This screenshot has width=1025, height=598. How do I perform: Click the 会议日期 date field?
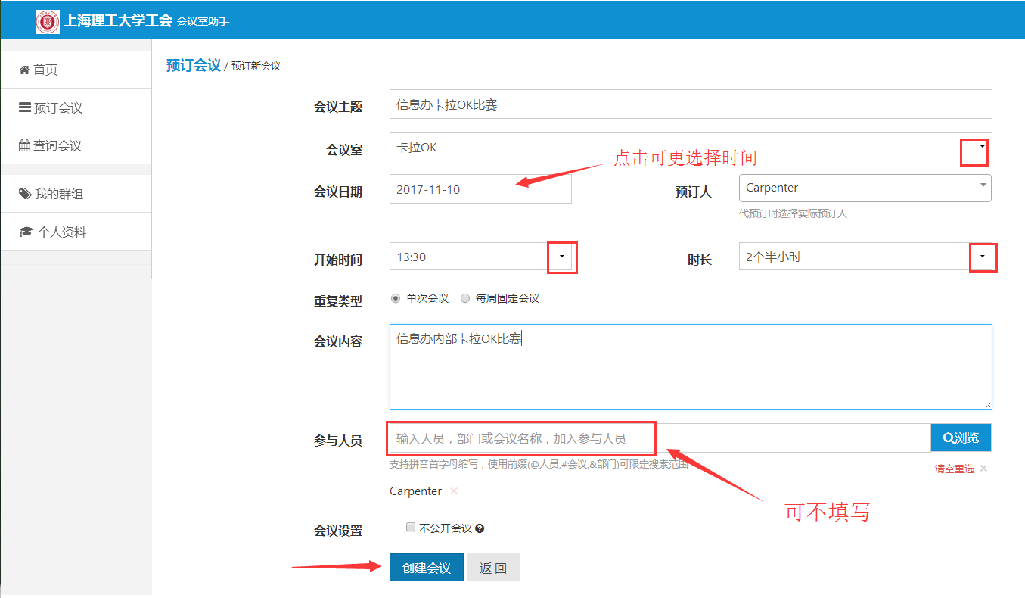tap(480, 189)
